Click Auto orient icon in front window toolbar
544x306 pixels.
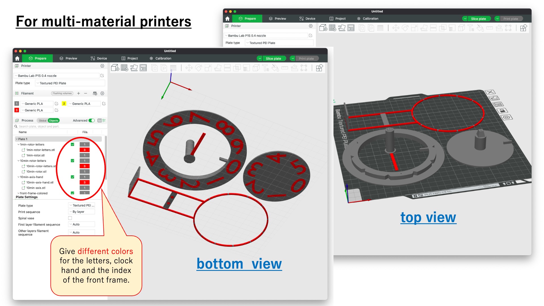pos(134,68)
